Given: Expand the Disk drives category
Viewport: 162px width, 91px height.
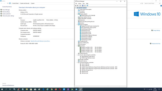Looking at the screenshot, I should [x=77, y=12].
